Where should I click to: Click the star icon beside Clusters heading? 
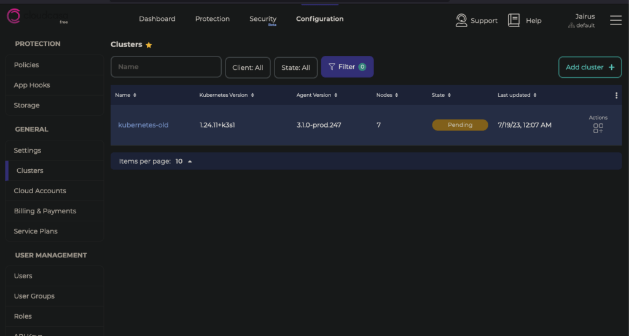coord(149,45)
